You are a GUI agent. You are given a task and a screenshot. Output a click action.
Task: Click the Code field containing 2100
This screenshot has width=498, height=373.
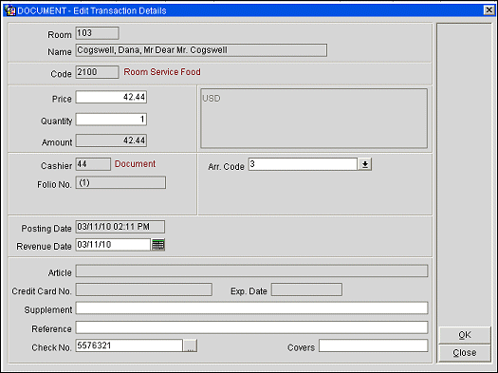click(x=97, y=72)
